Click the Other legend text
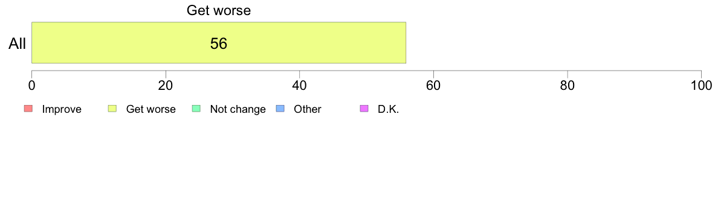Viewport: 718px width, 222px height. pos(308,109)
